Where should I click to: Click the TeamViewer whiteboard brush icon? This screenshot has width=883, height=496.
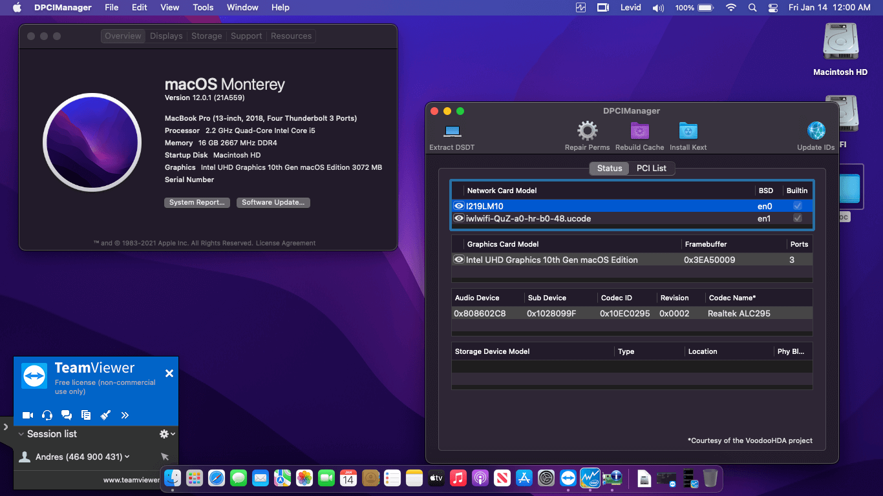click(105, 415)
